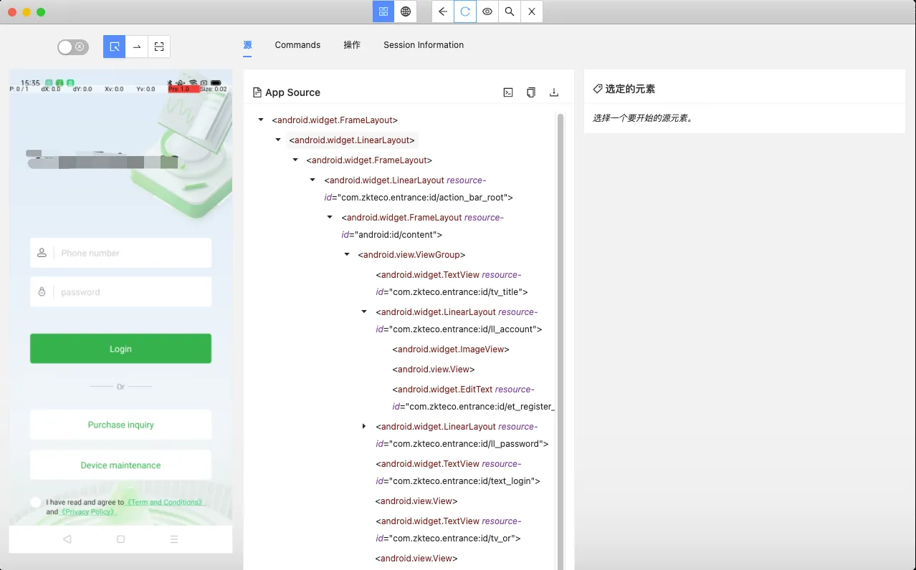The width and height of the screenshot is (916, 570).
Task: Copy XML source to clipboard
Action: [x=531, y=92]
